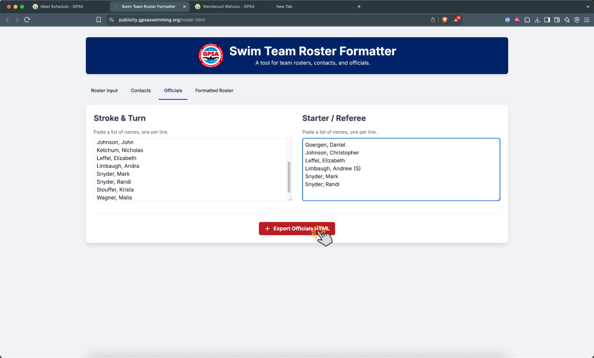Open the Brave Wallet icon

click(557, 20)
